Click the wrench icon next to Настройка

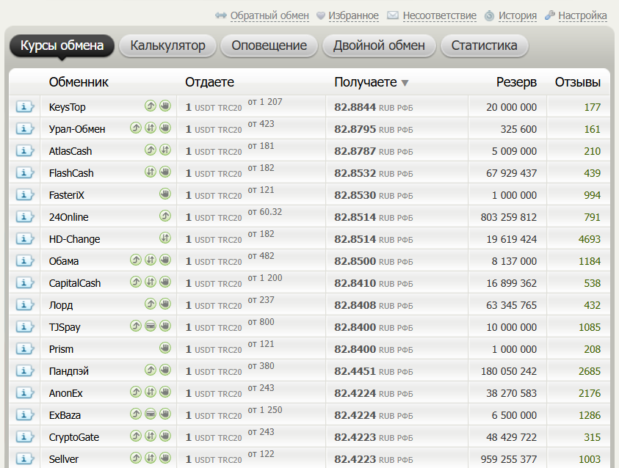pyautogui.click(x=550, y=15)
